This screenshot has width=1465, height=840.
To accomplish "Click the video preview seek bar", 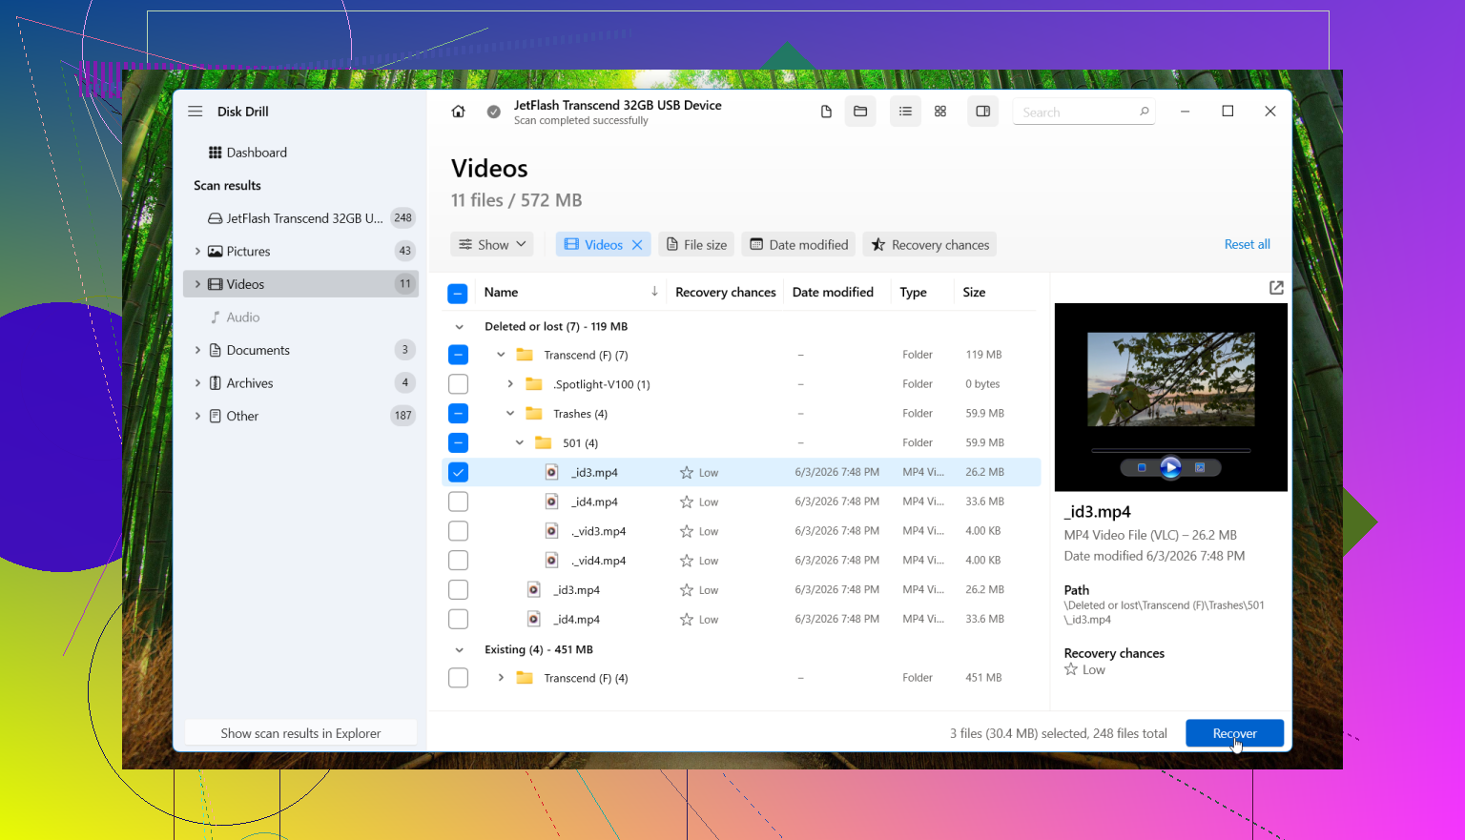I will coord(1170,450).
